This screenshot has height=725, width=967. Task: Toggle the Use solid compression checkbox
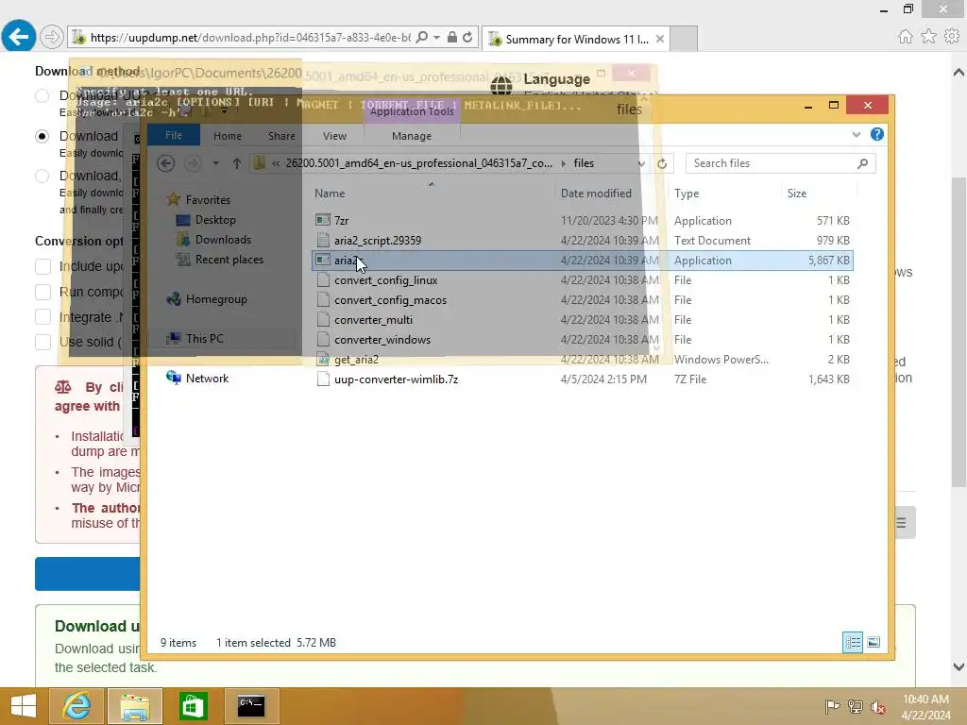[x=42, y=342]
